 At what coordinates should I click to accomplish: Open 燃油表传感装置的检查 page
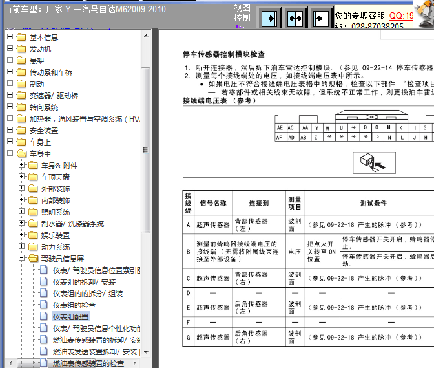(x=88, y=363)
